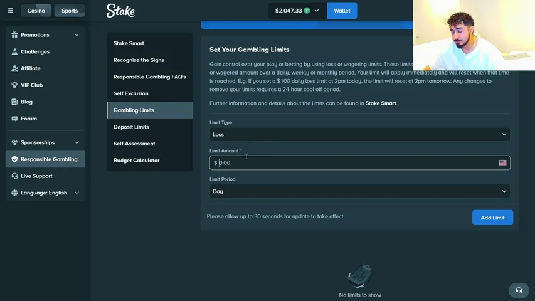Click the Stake logo
535x301 pixels.
click(120, 11)
